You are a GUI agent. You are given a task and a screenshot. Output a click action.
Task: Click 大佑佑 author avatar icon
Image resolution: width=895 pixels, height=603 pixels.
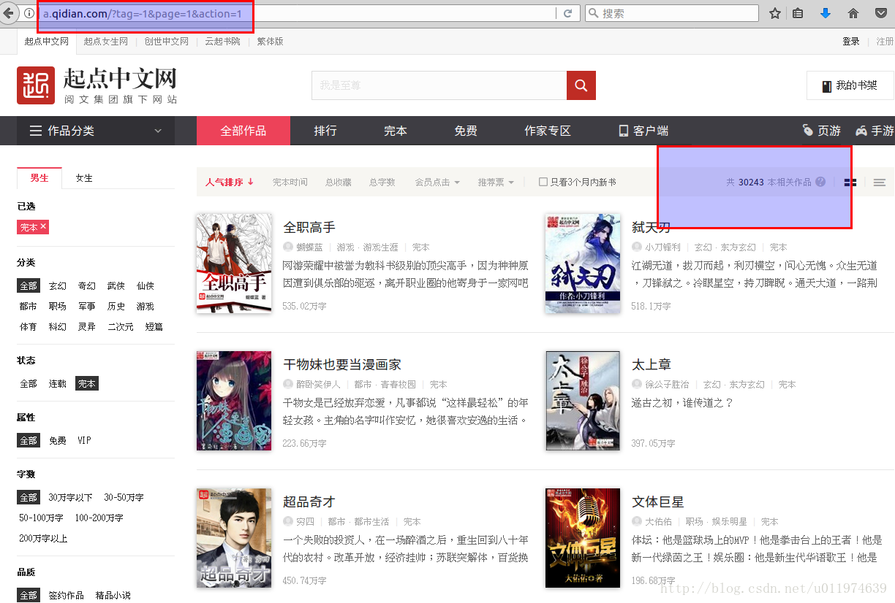(637, 522)
